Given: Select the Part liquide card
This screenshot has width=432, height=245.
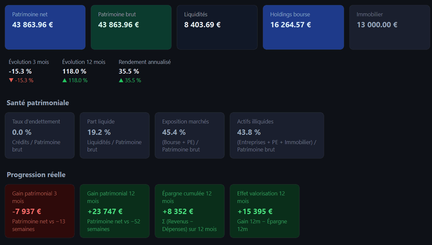Looking at the screenshot, I should 115,135.
